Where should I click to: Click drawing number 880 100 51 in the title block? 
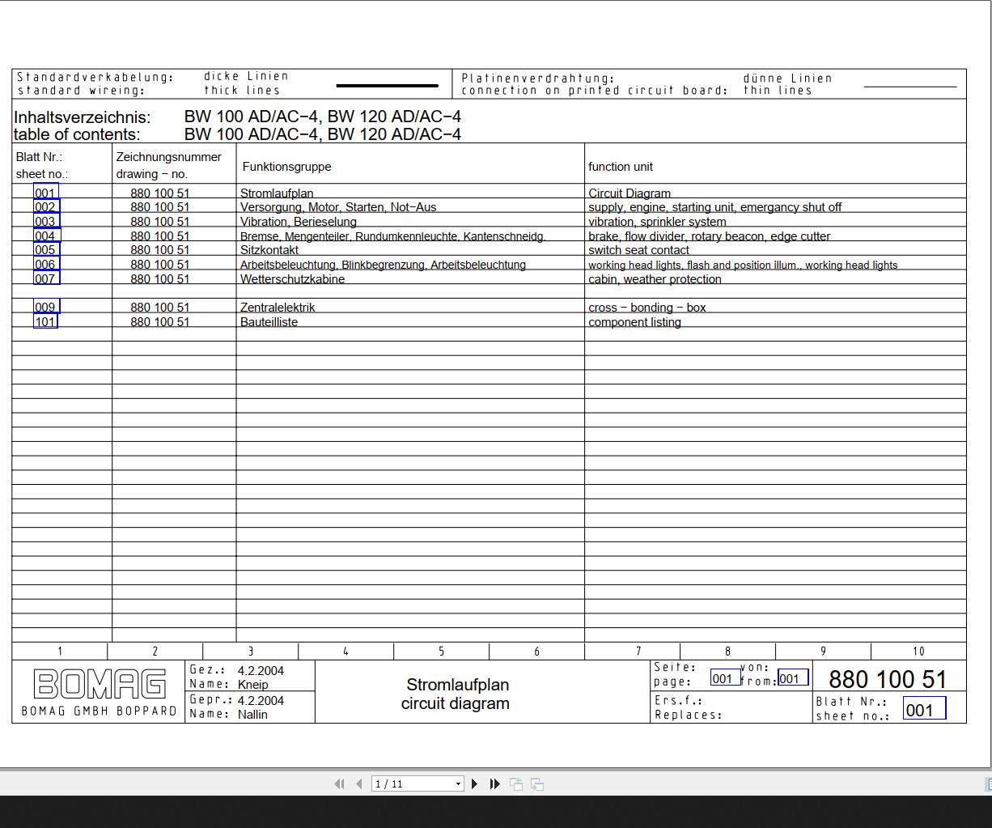[x=888, y=679]
